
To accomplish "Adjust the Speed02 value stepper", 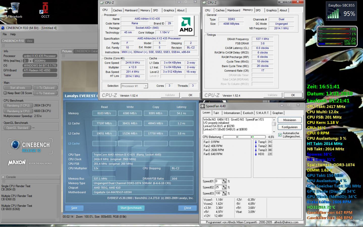I will [x=224, y=187].
